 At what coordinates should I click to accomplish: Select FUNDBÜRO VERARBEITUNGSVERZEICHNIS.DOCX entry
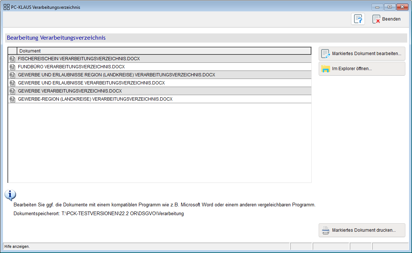coord(71,67)
